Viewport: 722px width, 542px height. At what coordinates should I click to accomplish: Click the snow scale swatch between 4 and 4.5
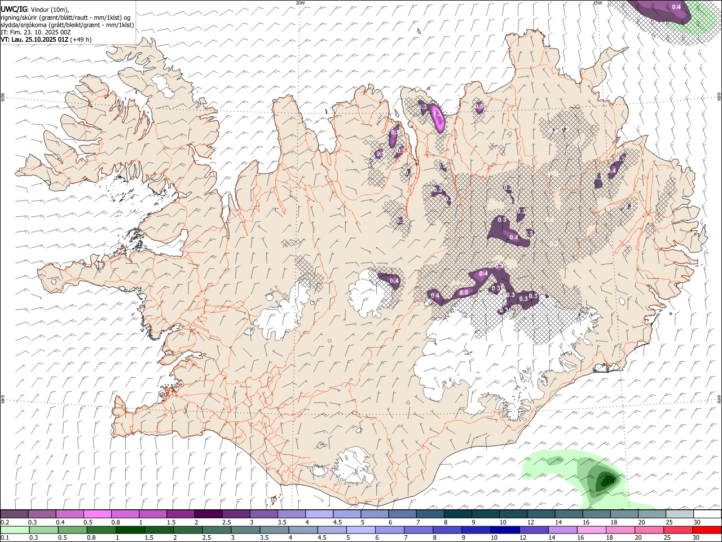tap(319, 514)
